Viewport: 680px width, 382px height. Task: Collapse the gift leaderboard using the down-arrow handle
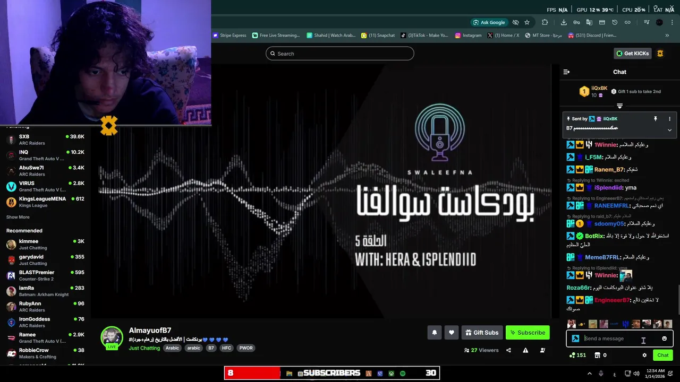tap(619, 106)
